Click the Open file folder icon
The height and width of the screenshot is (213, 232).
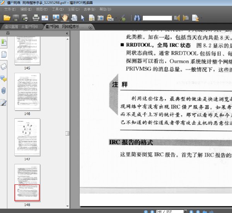coord(7,18)
